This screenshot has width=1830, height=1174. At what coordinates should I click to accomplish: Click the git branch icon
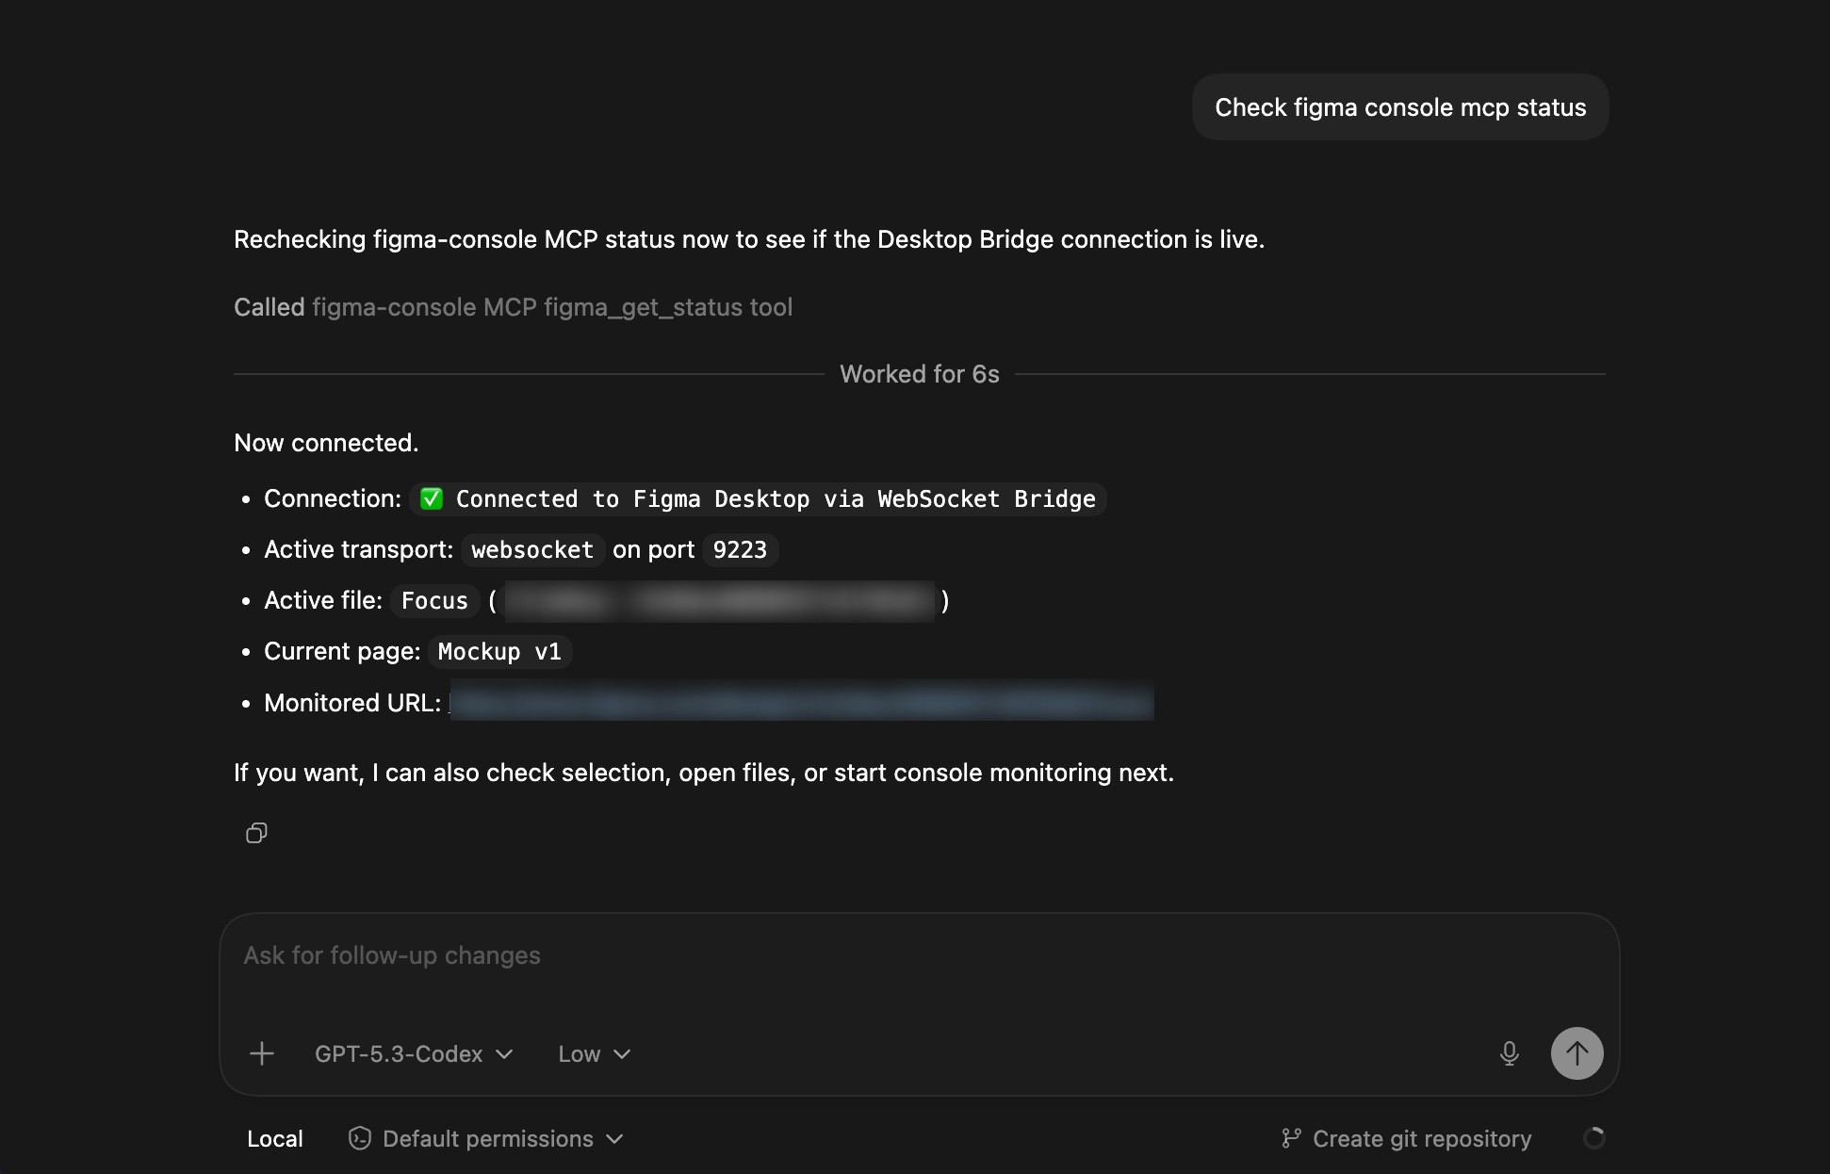click(1291, 1137)
